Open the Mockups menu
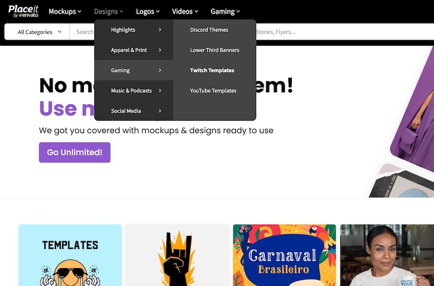The width and height of the screenshot is (434, 286). [65, 12]
